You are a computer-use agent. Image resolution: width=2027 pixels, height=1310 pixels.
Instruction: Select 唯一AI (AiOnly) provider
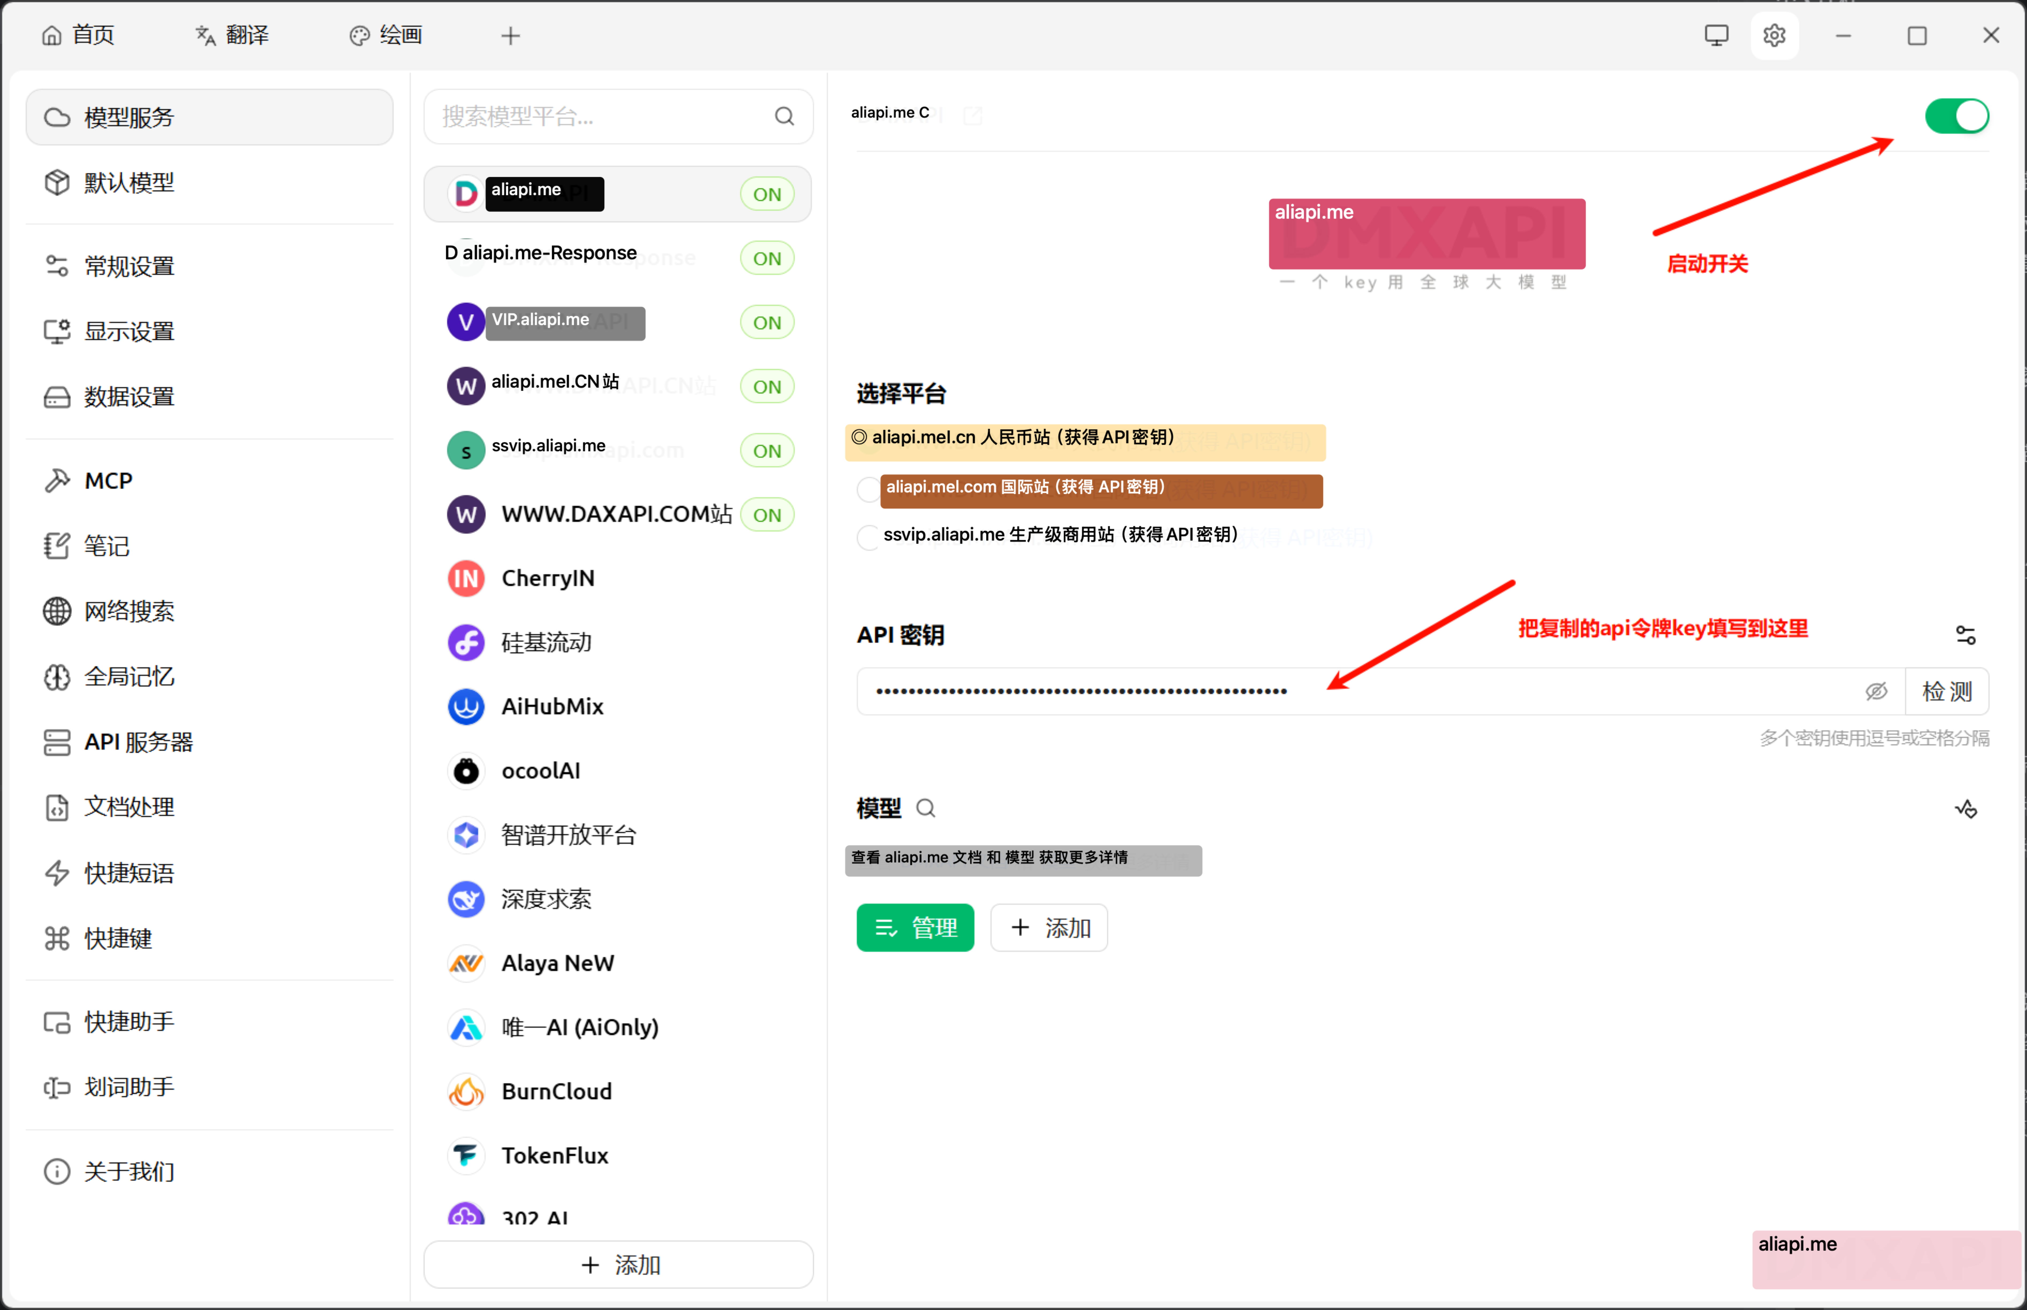click(617, 1028)
